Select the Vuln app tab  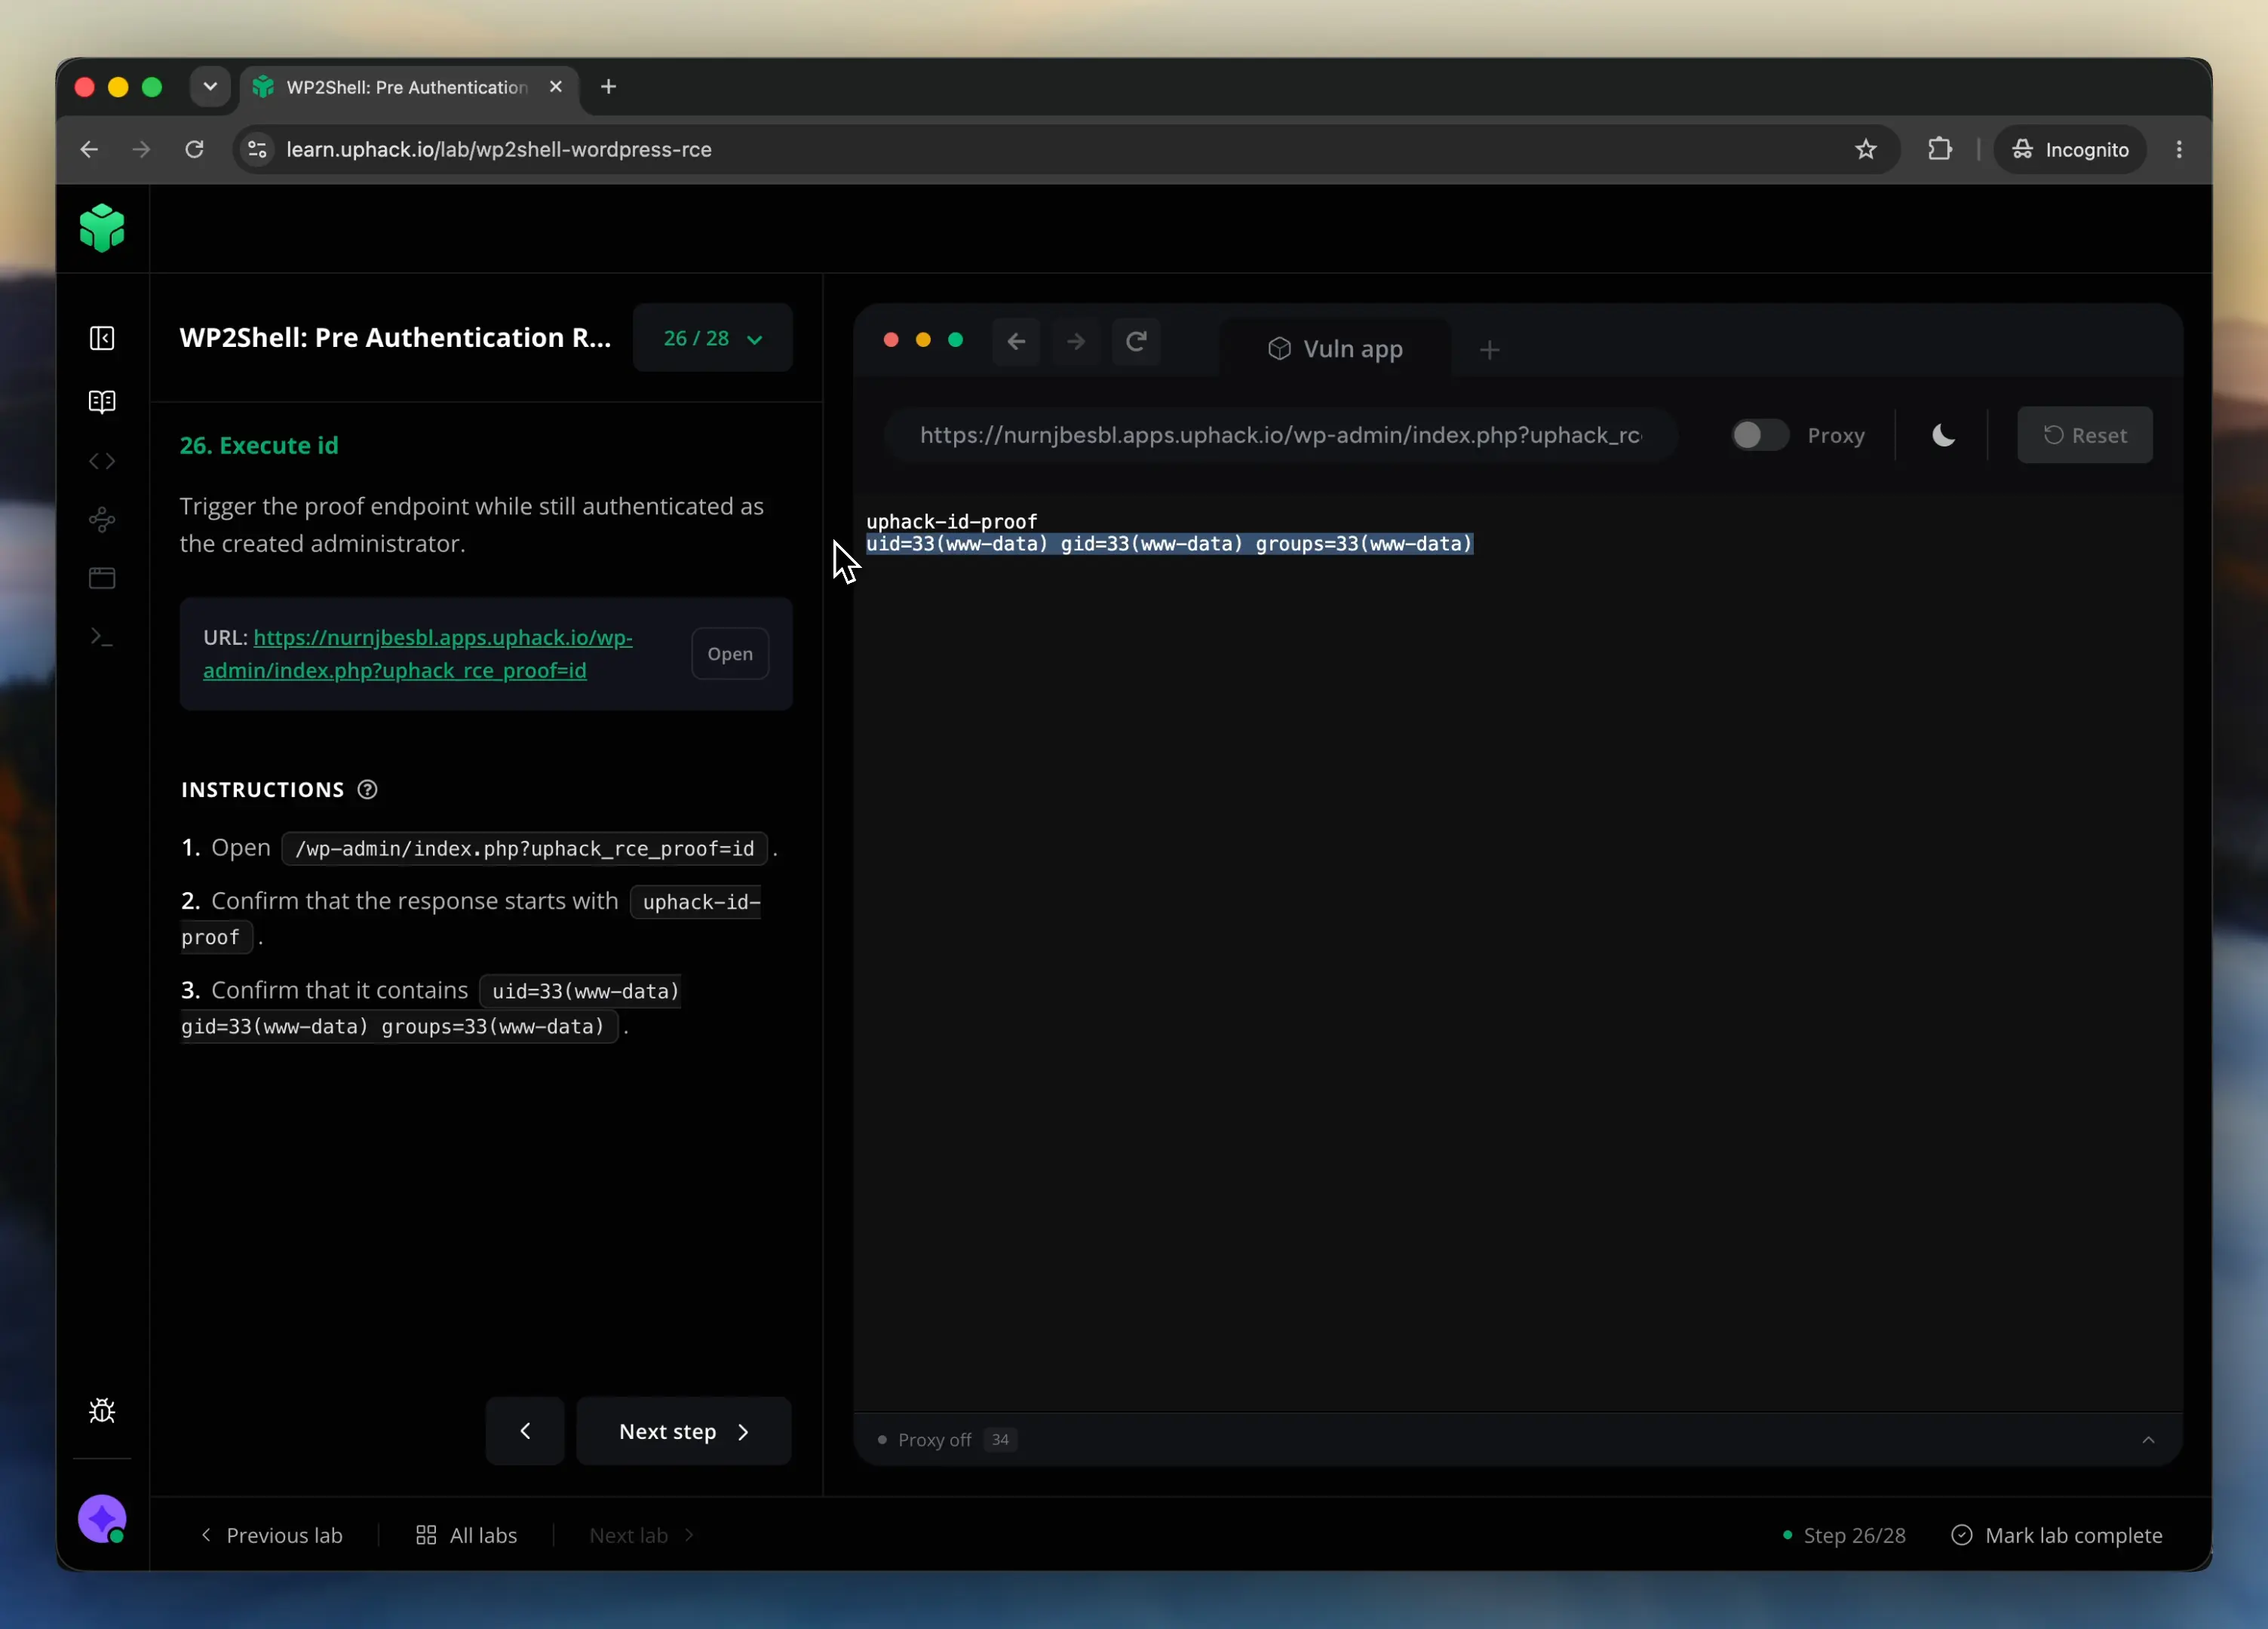pos(1335,349)
